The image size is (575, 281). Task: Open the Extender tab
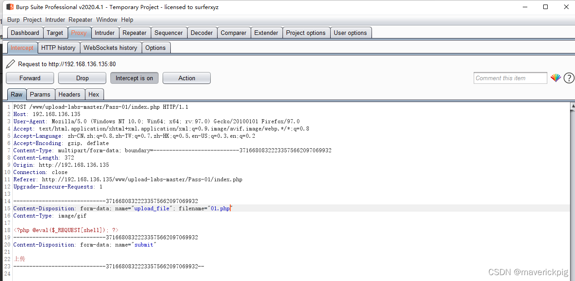266,33
